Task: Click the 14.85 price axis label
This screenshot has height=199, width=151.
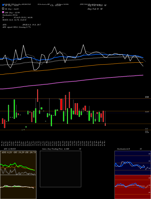Action: pos(147,112)
